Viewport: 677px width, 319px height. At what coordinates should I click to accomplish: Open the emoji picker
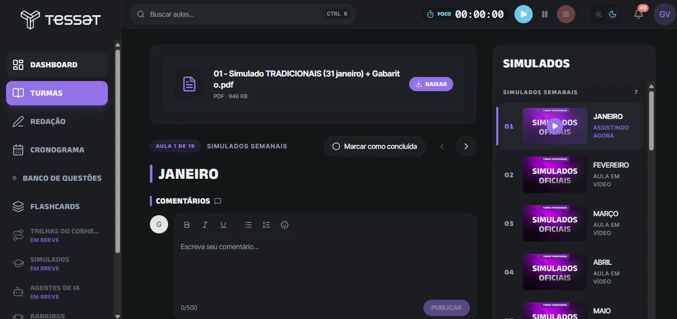pyautogui.click(x=285, y=225)
